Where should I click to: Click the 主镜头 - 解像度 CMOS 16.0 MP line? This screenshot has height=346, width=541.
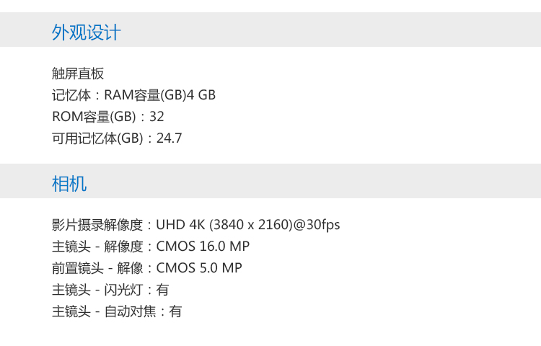(x=151, y=247)
